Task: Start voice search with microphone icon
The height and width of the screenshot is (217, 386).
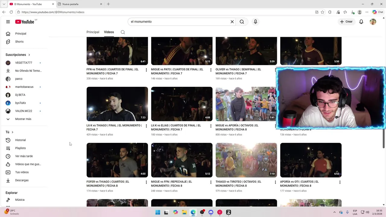Action: coord(255,22)
